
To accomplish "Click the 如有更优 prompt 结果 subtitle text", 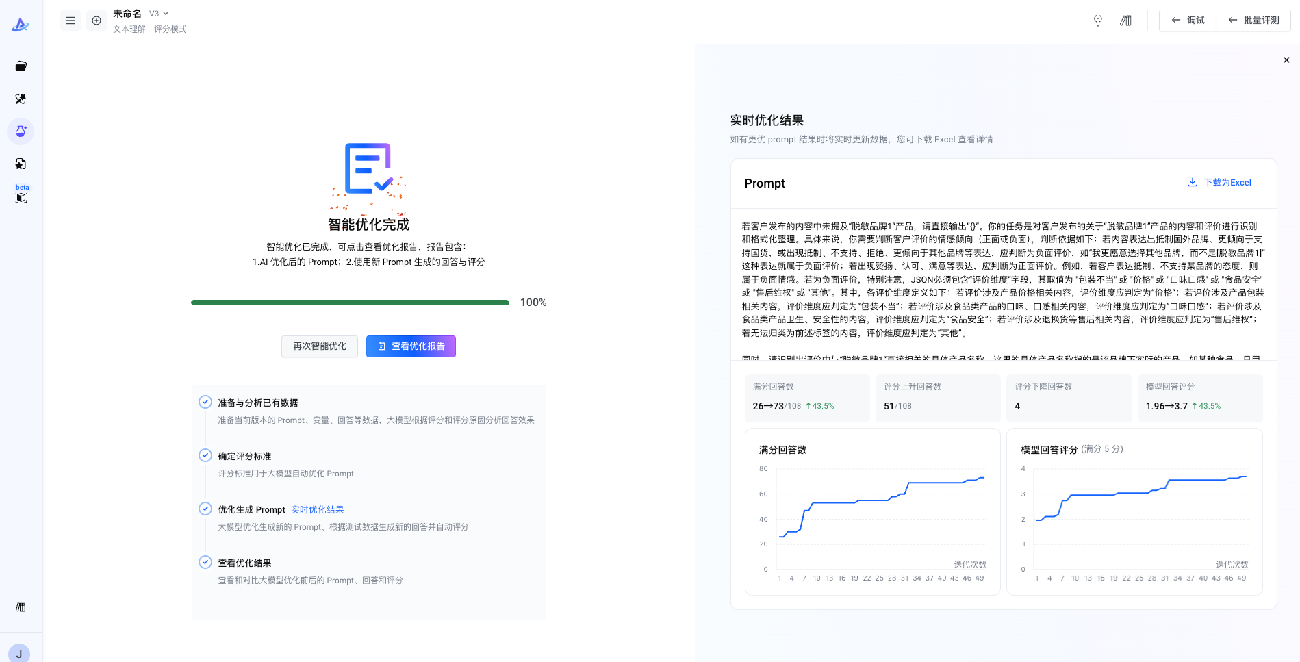I will [861, 140].
